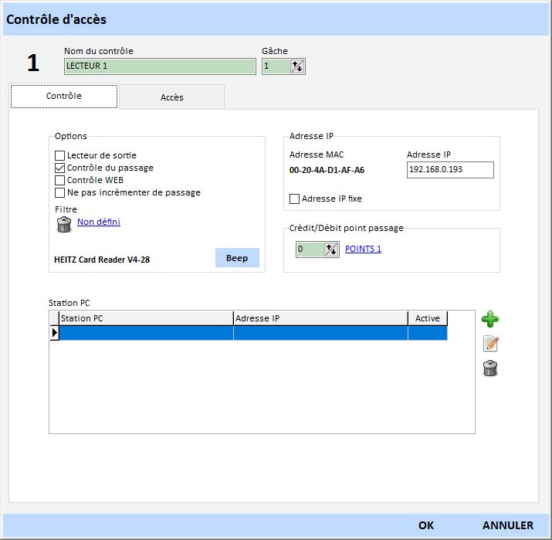The image size is (552, 540).
Task: Enable the Contrôle WEB checkbox
Action: 60,180
